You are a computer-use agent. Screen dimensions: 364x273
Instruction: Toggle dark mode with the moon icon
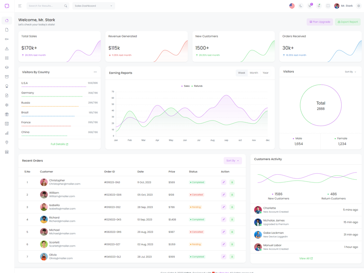click(x=301, y=6)
